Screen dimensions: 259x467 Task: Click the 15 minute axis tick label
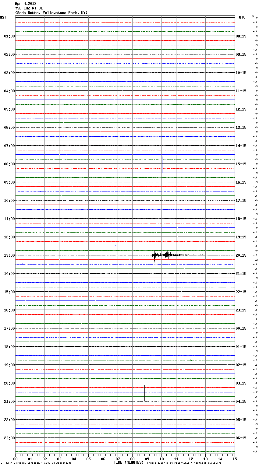(x=235, y=459)
